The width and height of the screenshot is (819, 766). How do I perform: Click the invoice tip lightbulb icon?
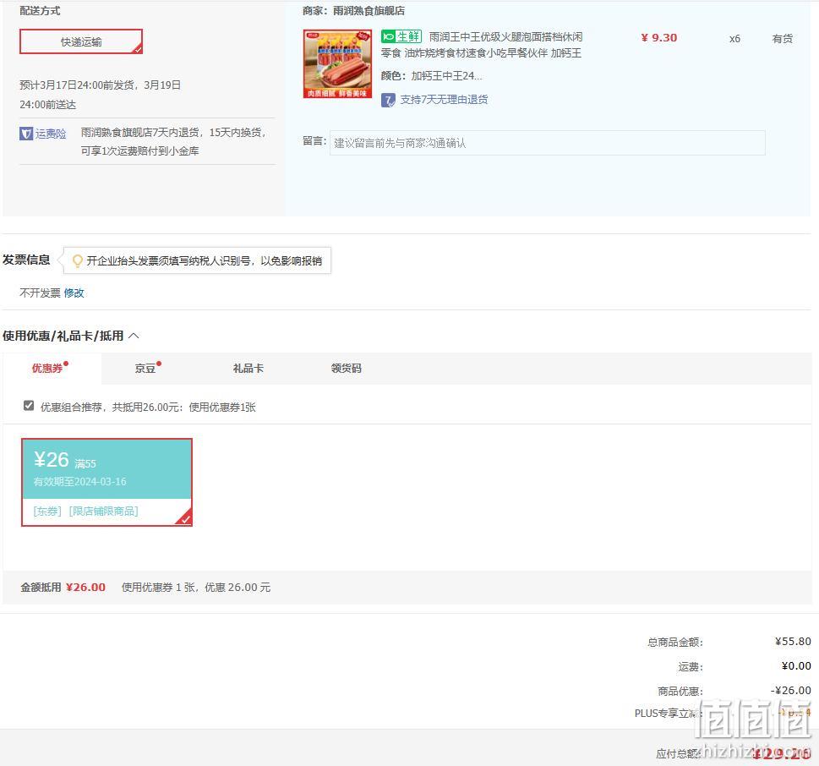(x=77, y=260)
